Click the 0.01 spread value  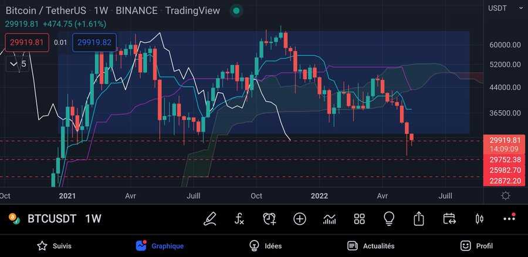coord(60,43)
